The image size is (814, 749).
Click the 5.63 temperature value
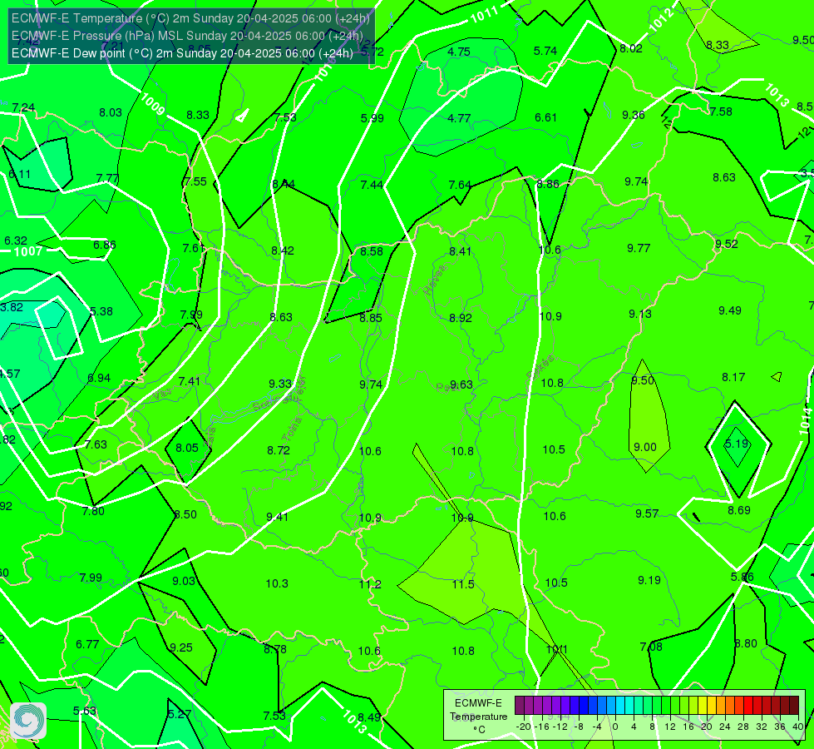(84, 711)
